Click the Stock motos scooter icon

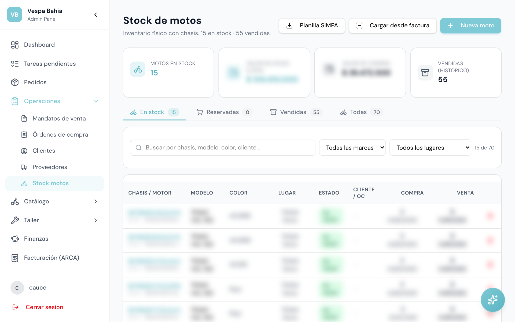tap(24, 184)
